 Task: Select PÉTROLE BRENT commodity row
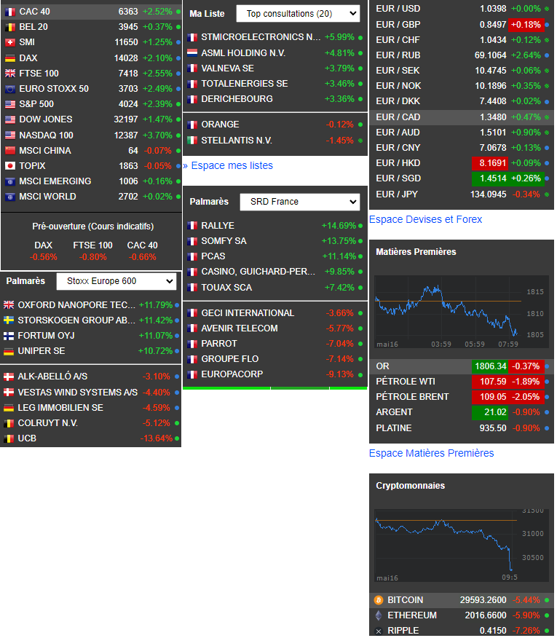(x=462, y=397)
